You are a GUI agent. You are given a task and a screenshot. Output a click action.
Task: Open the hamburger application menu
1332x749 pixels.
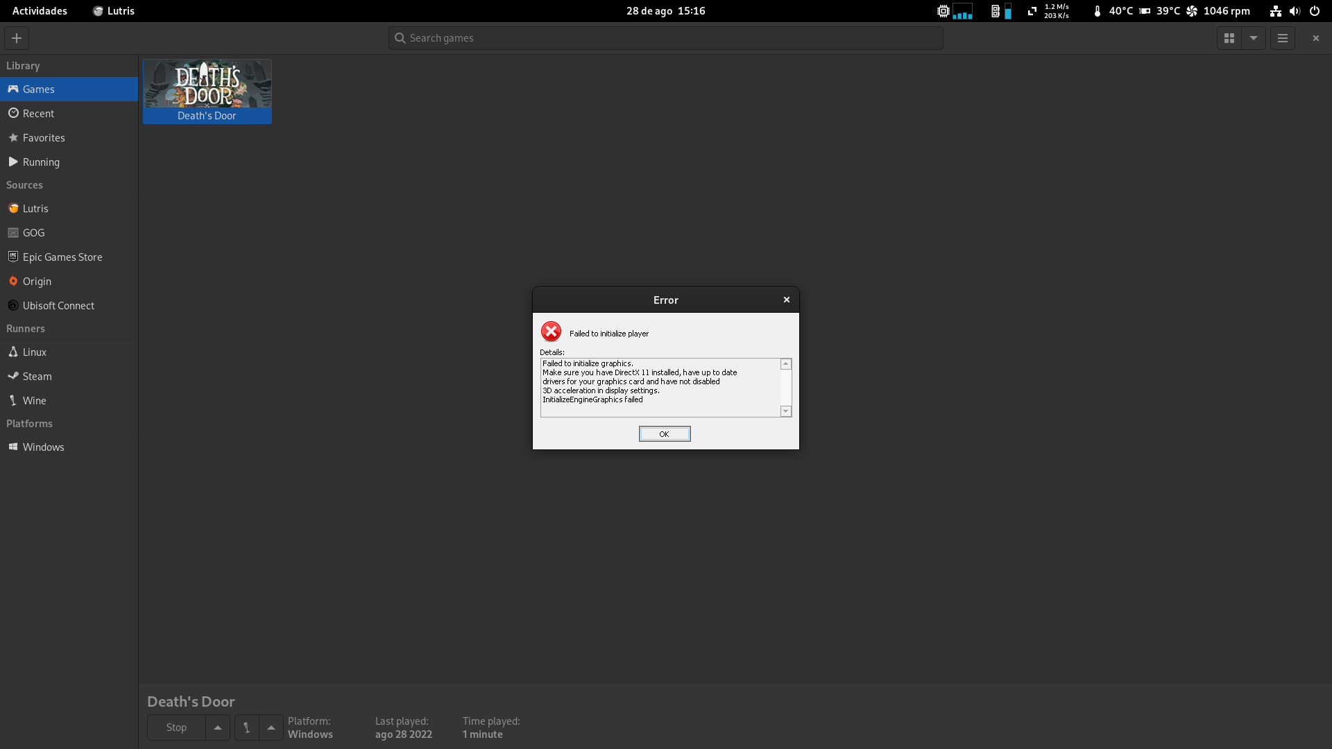[x=1282, y=38]
